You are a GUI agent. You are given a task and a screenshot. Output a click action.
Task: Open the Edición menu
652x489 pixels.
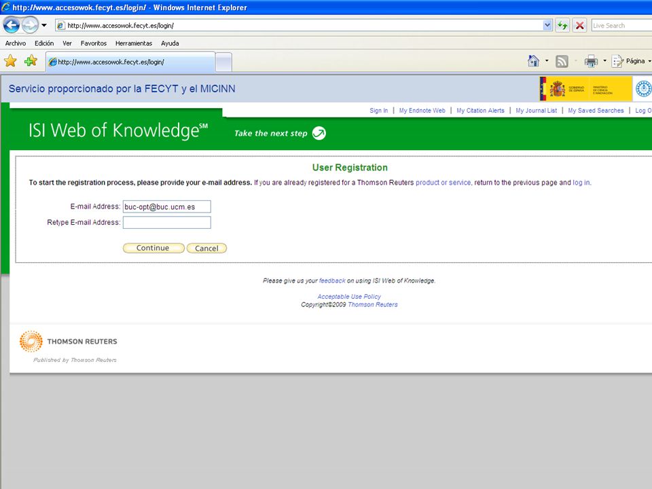pos(44,43)
